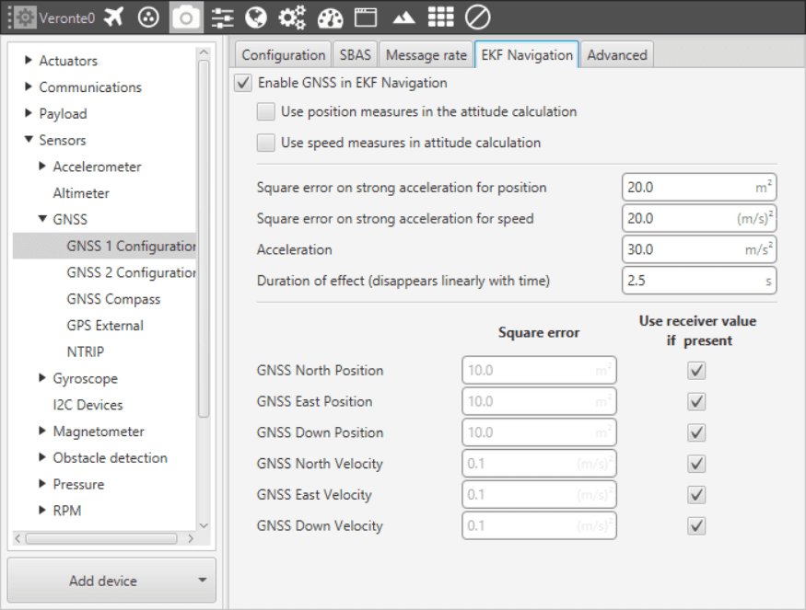Toggle Enable GNSS in EKF Navigation checkbox
The image size is (806, 610).
coord(242,83)
